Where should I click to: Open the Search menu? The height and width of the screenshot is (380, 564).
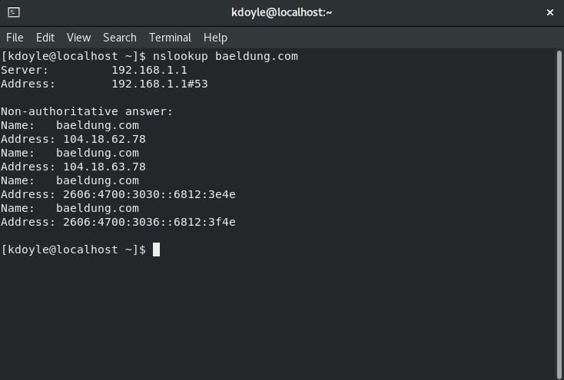coord(119,38)
